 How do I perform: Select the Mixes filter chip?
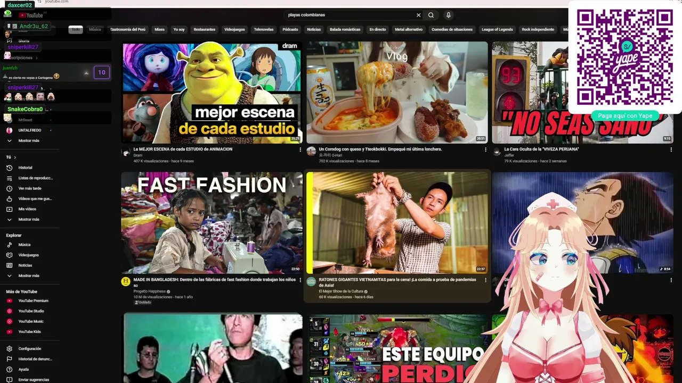159,29
